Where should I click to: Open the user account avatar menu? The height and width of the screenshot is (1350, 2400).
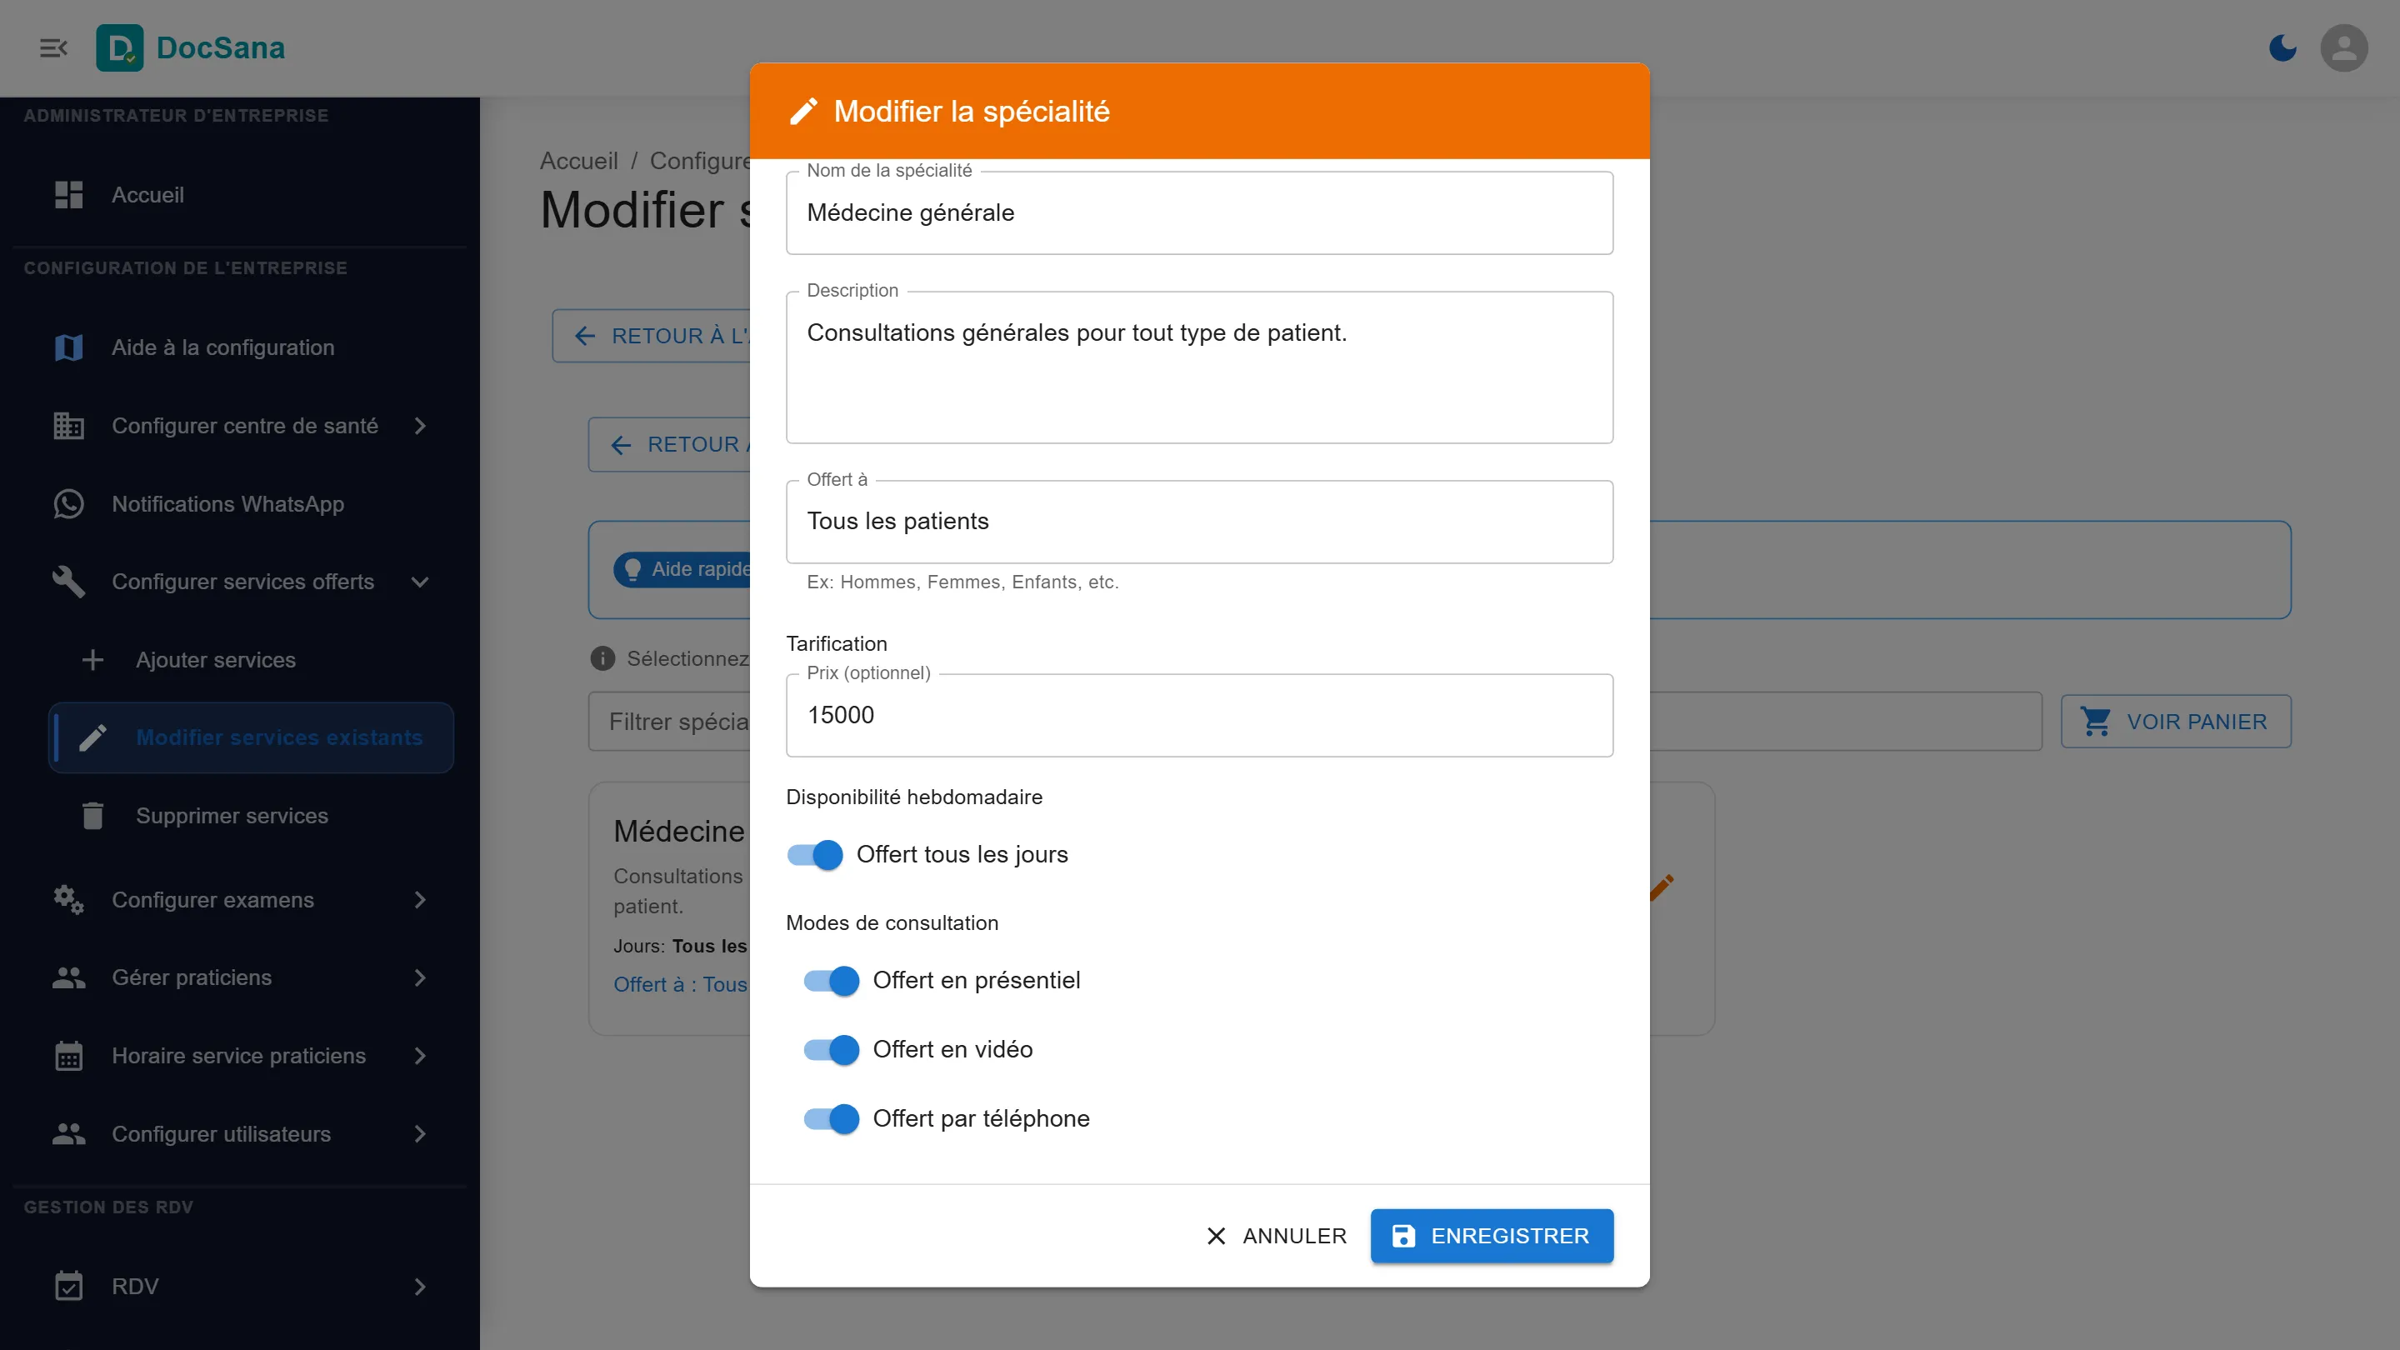click(x=2343, y=47)
